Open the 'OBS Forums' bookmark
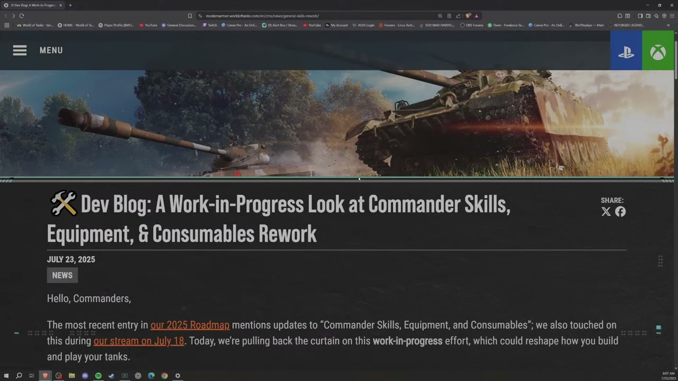 click(x=471, y=25)
